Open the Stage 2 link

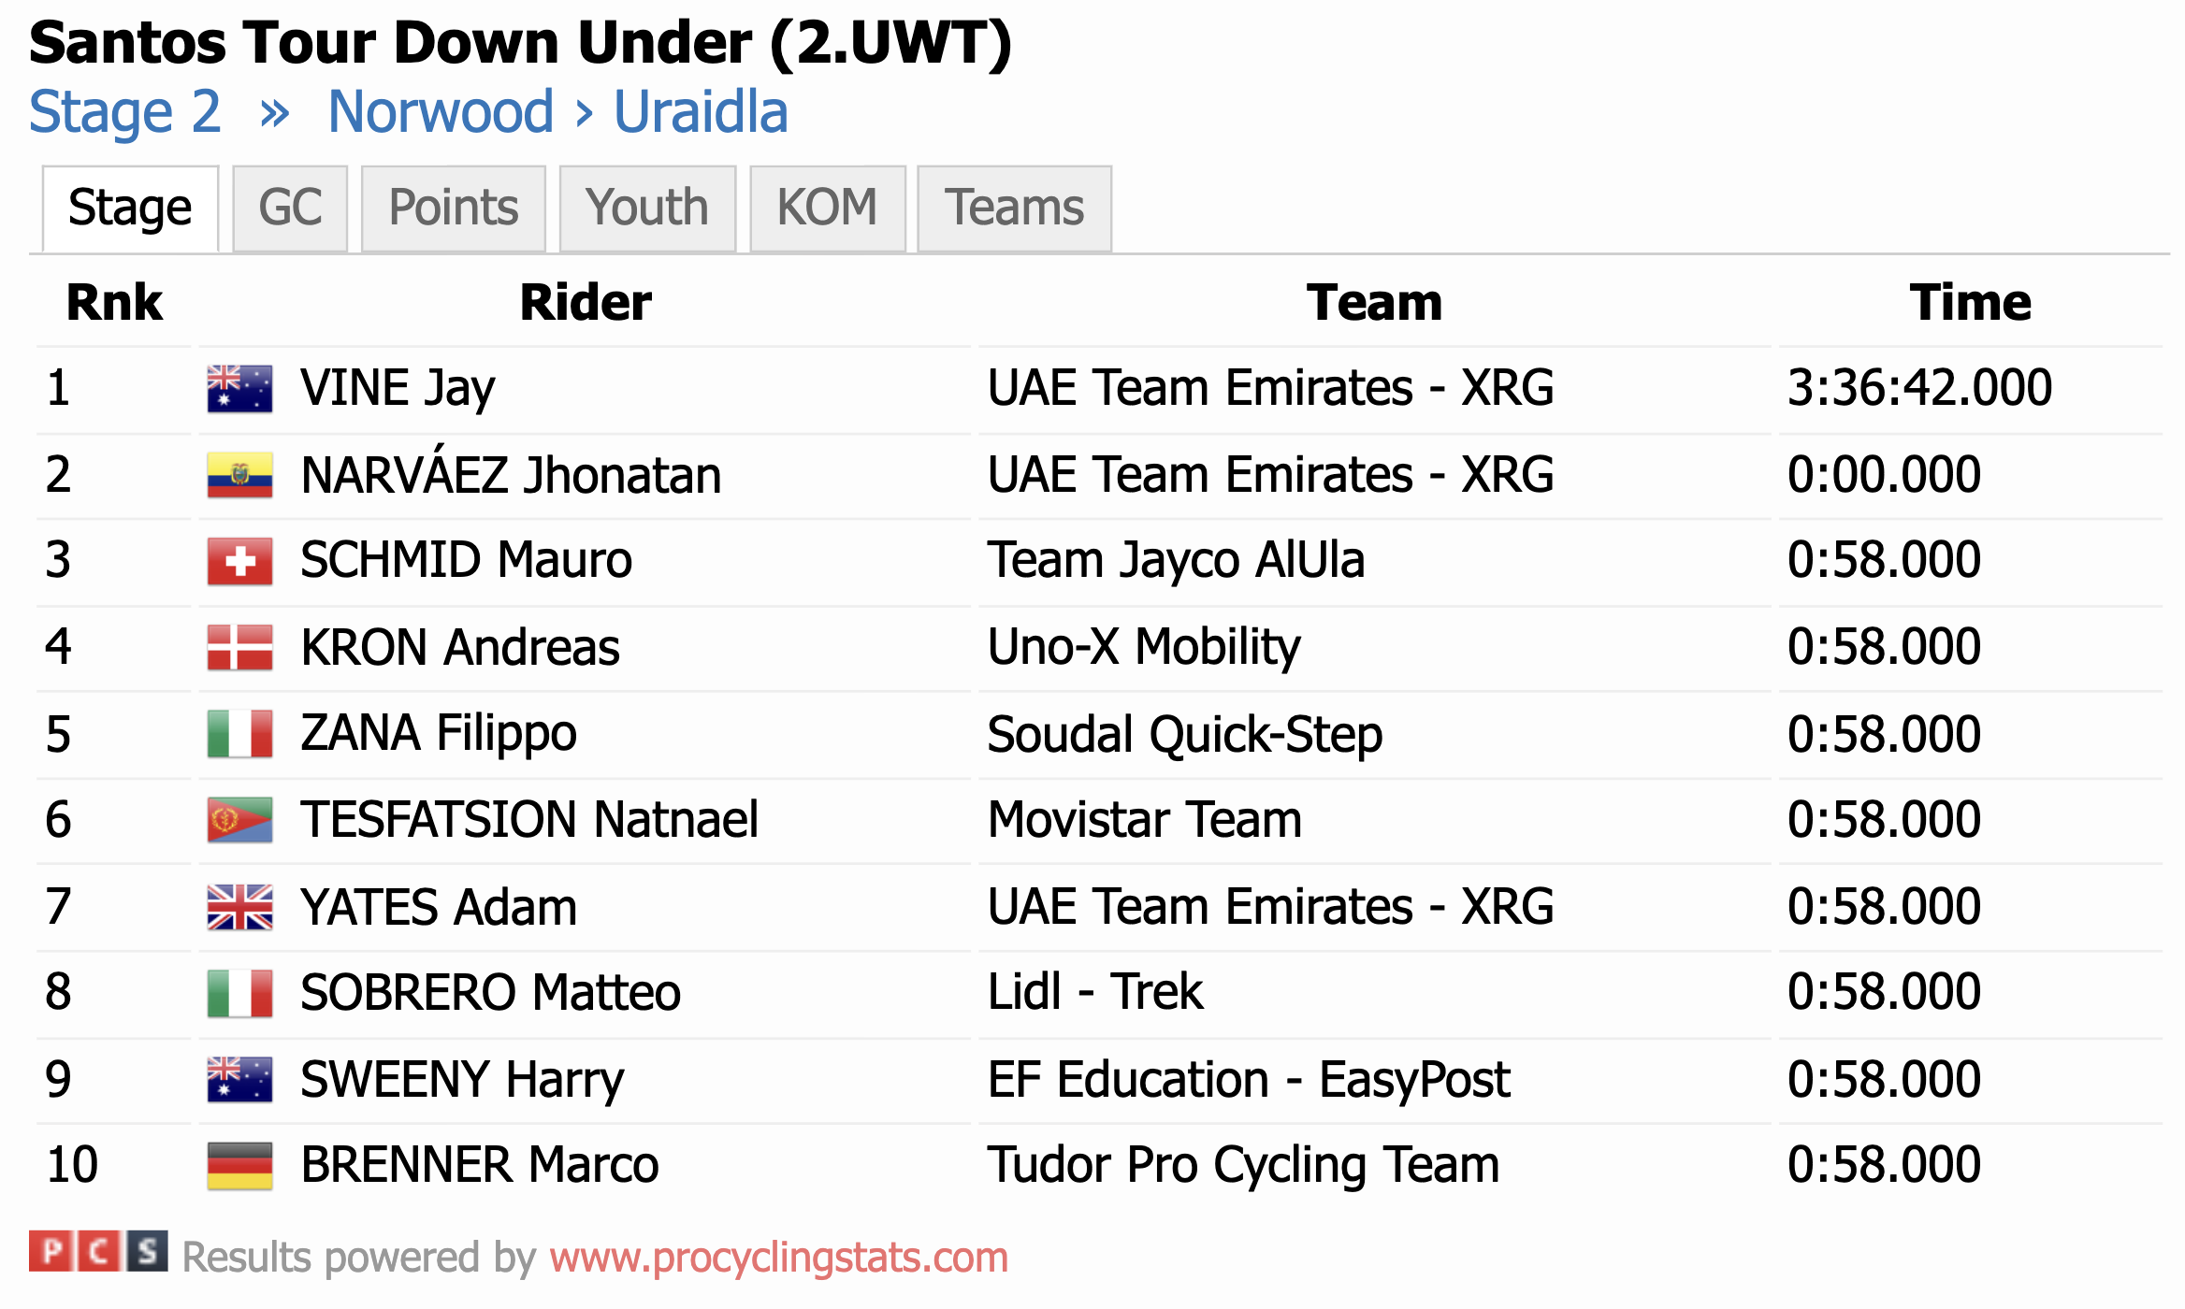point(125,112)
